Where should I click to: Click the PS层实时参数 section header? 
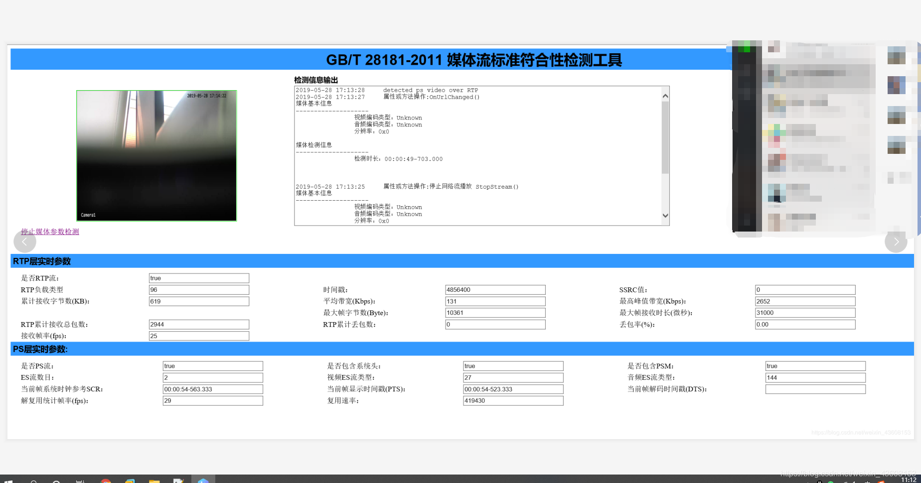coord(462,349)
